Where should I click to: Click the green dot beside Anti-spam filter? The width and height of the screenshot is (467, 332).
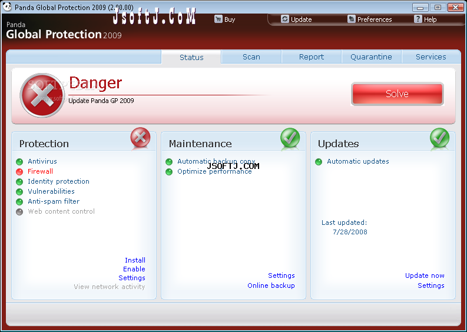(x=19, y=202)
